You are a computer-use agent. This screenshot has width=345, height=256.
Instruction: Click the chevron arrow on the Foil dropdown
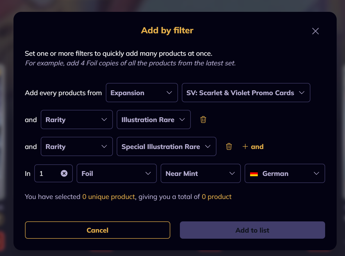(148, 173)
